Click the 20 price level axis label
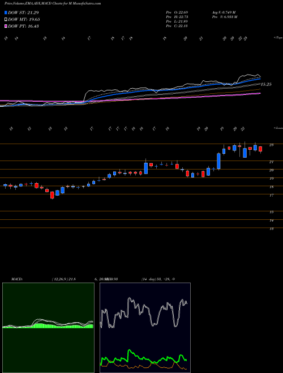 point(272,170)
